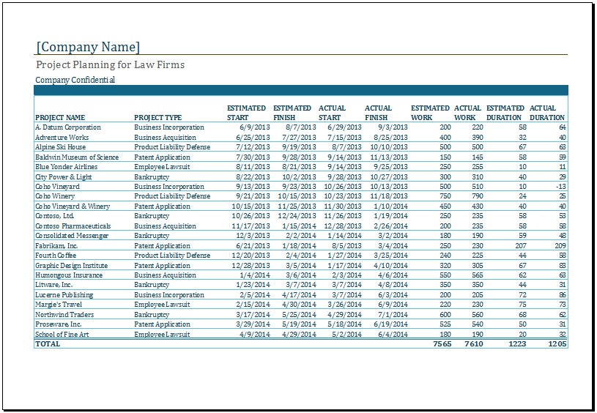Click Humongous Insurance's actual work 565

478,275
